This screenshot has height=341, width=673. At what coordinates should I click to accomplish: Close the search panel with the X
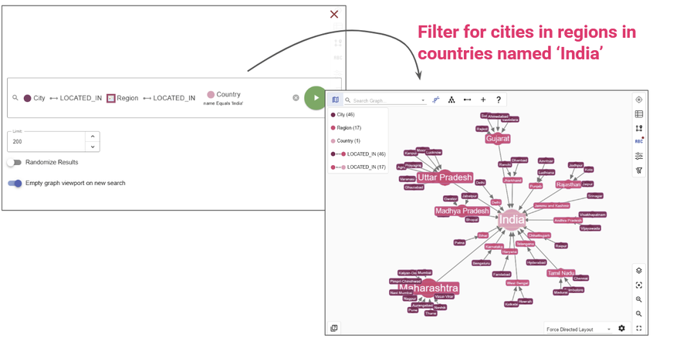[334, 15]
